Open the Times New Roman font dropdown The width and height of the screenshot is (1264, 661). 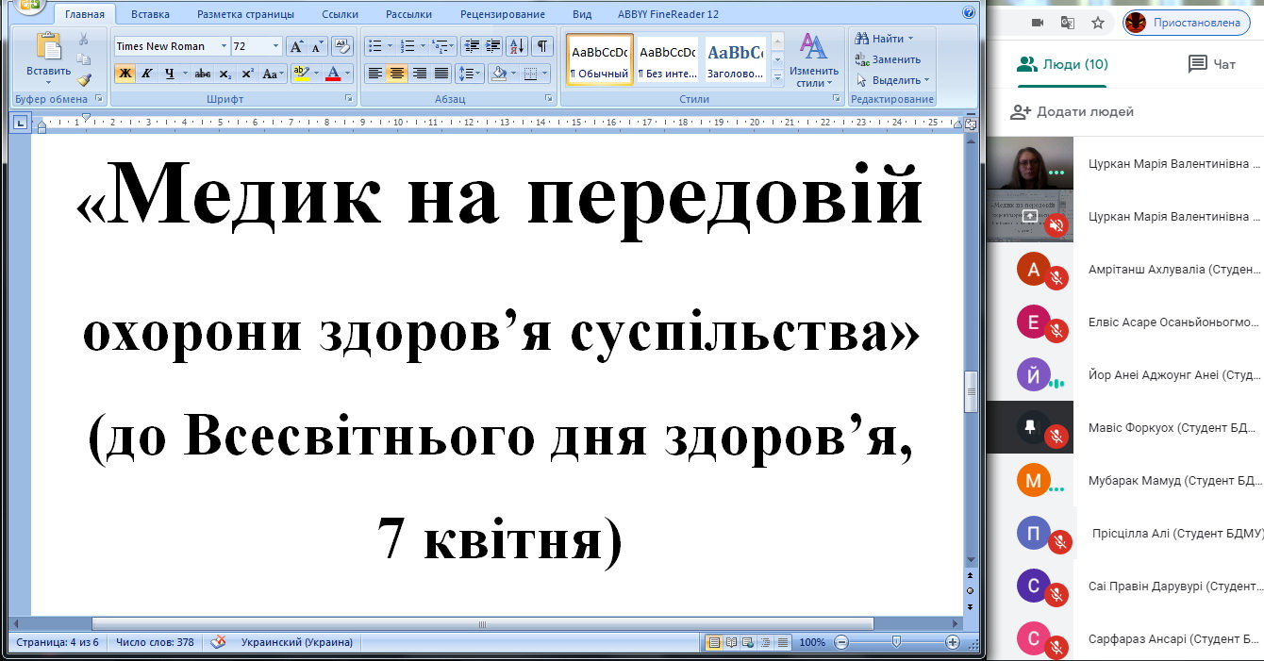pyautogui.click(x=224, y=46)
